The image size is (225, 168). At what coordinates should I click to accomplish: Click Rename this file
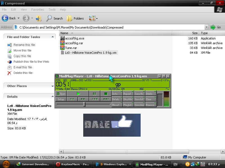(24, 45)
